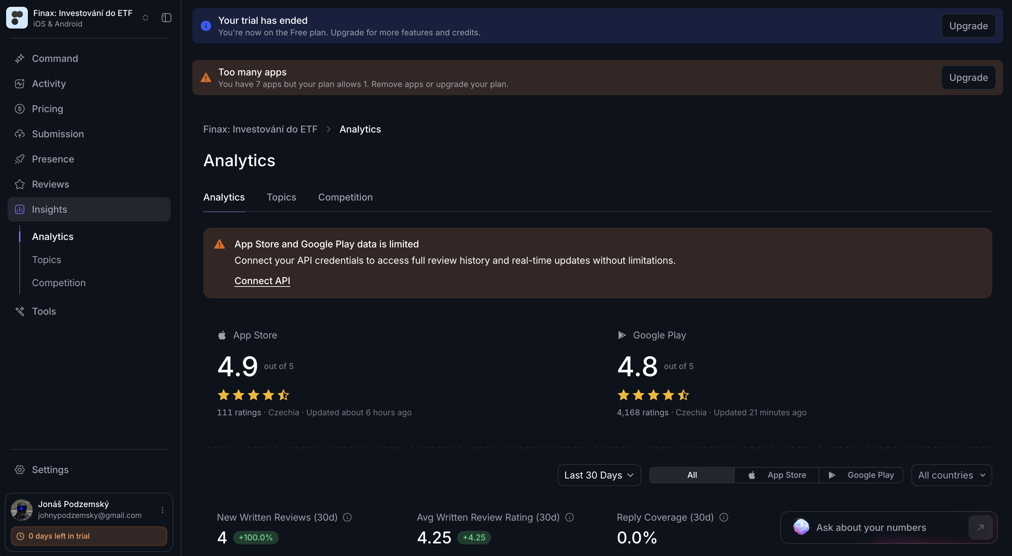This screenshot has width=1012, height=556.
Task: Select the App Store platform filter
Action: pos(777,475)
